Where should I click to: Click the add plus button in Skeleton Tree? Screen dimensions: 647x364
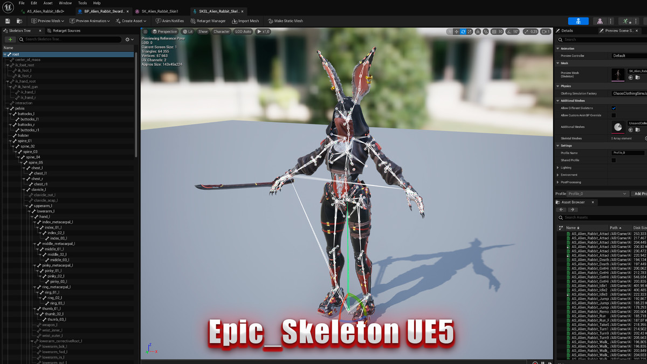(10, 39)
